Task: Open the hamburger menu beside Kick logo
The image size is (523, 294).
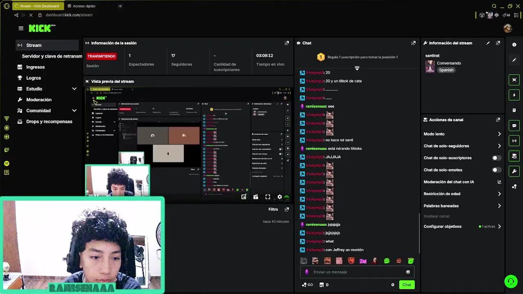Action: tap(21, 28)
